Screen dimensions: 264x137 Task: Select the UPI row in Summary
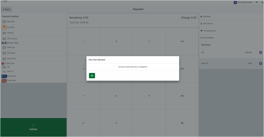coord(231,52)
